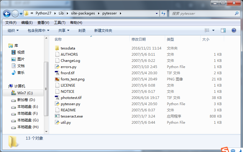
Task: Select the errors.py Python file icon
Action: click(57, 67)
